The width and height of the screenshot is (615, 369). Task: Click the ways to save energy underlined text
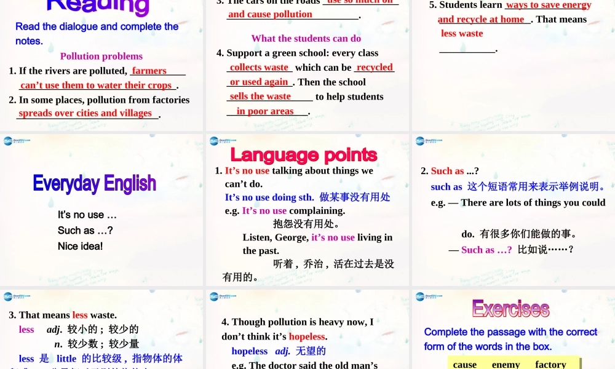547,5
